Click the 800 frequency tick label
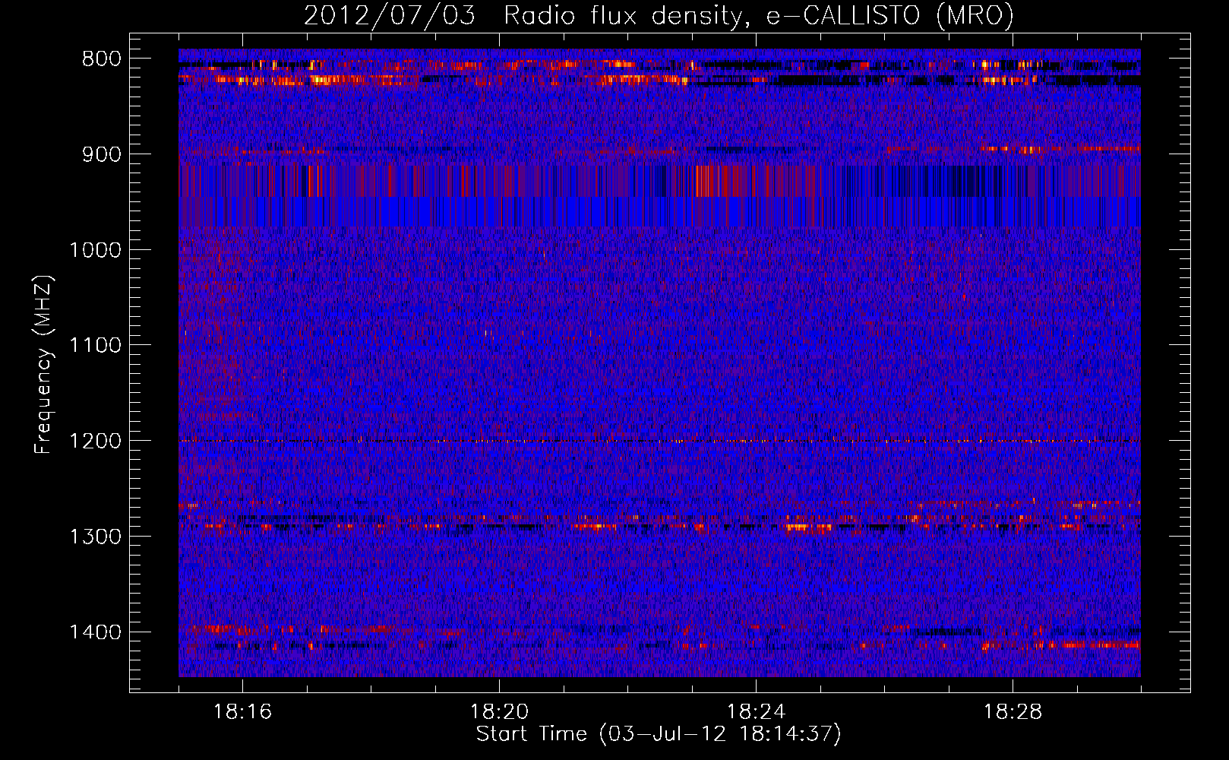 (102, 59)
